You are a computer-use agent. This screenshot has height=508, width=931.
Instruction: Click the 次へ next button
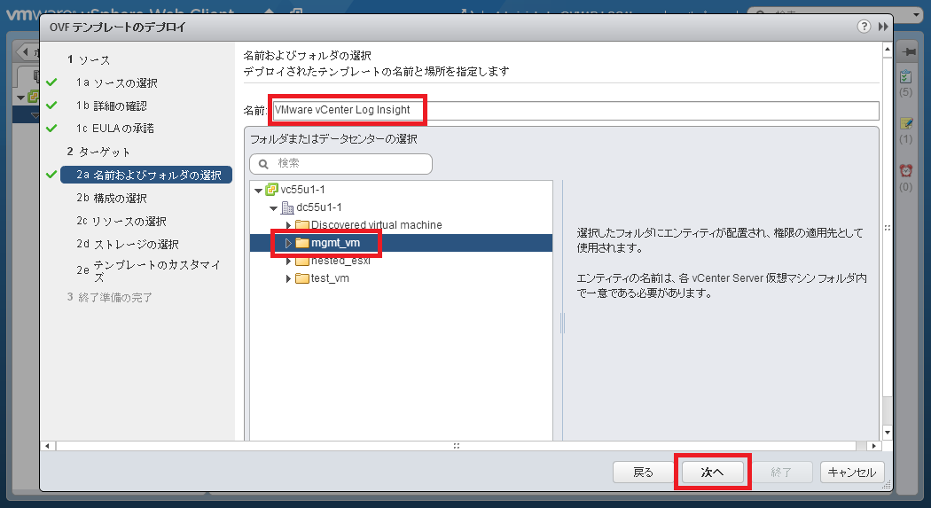coord(713,473)
